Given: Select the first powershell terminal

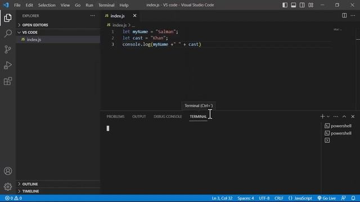Looking at the screenshot, I should tap(338, 126).
